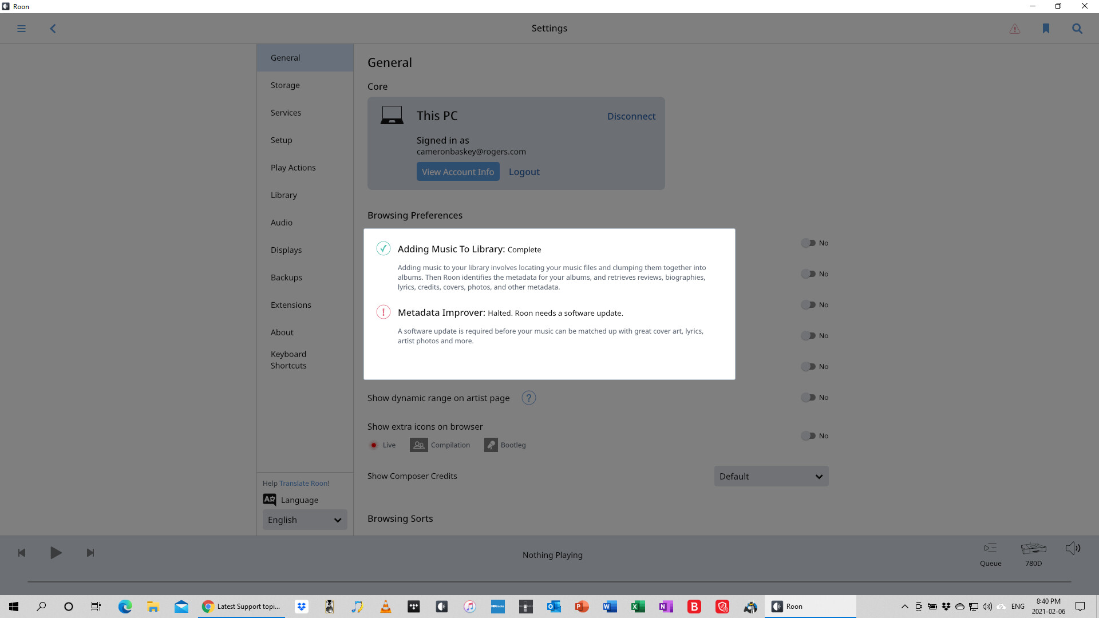This screenshot has width=1099, height=618.
Task: Open About settings
Action: point(305,332)
